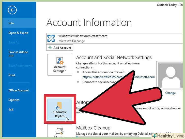Screen dimensions: 185x139
Task: Go back using the circled arrow button
Action: coord(12,10)
